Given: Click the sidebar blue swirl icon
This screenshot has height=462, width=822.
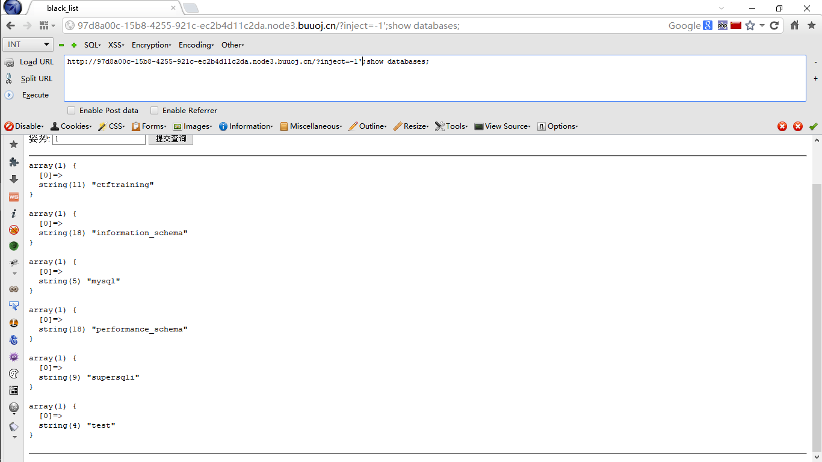Looking at the screenshot, I should [x=14, y=340].
